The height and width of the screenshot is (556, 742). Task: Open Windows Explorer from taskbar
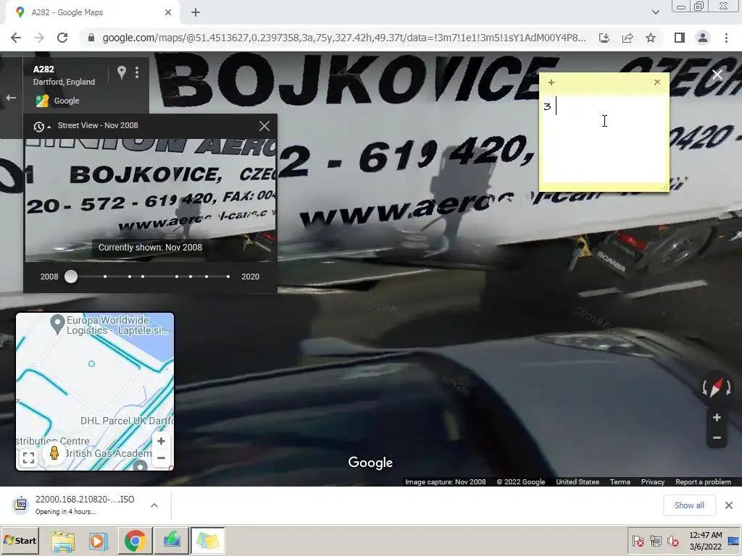63,541
